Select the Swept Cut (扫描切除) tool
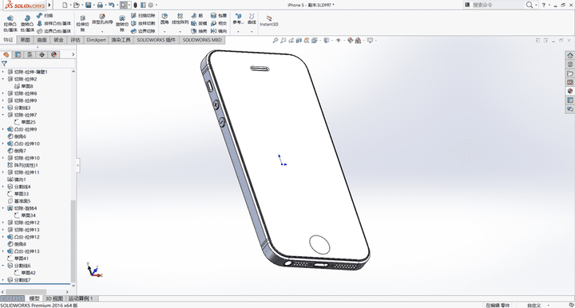575x308 pixels. click(x=143, y=16)
